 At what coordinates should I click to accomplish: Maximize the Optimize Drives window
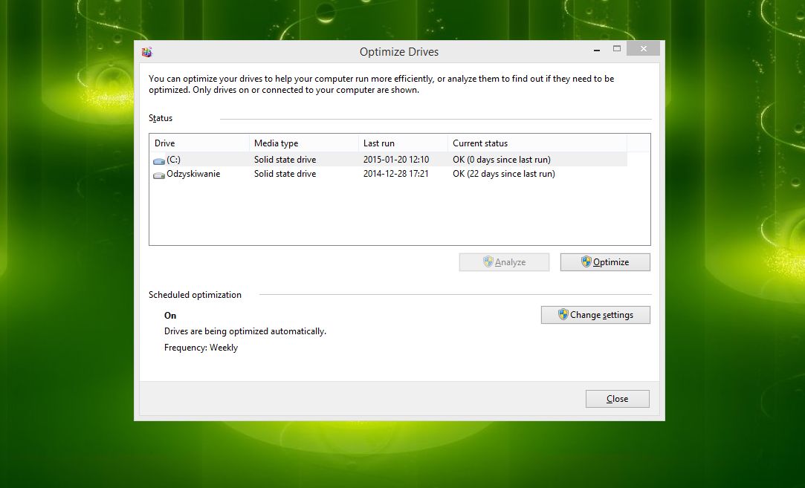click(617, 49)
